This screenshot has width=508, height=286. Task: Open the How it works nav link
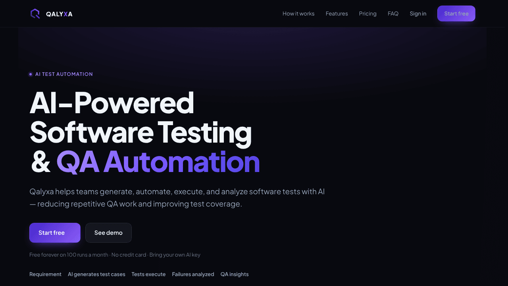click(x=298, y=14)
